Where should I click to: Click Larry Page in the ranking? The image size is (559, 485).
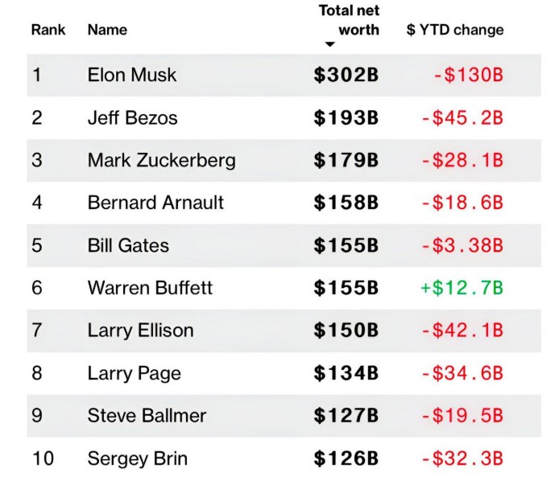pos(134,373)
